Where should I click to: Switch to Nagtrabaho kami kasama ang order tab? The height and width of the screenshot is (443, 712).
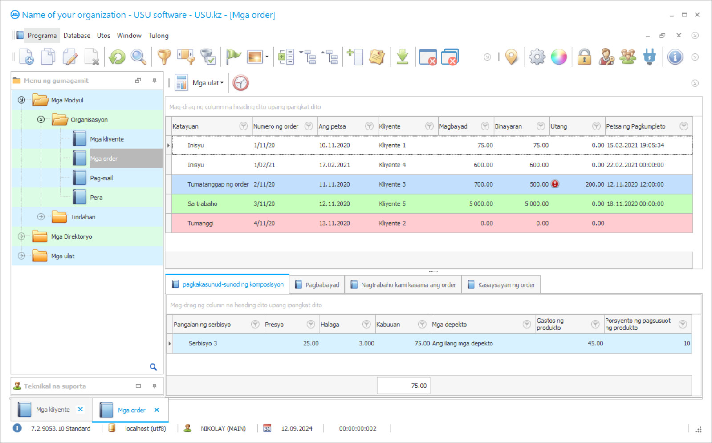point(403,285)
